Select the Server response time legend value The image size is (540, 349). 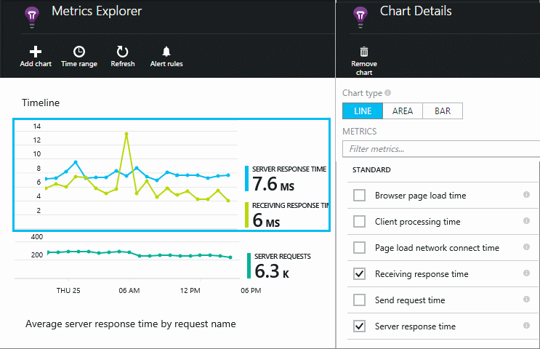click(x=273, y=184)
